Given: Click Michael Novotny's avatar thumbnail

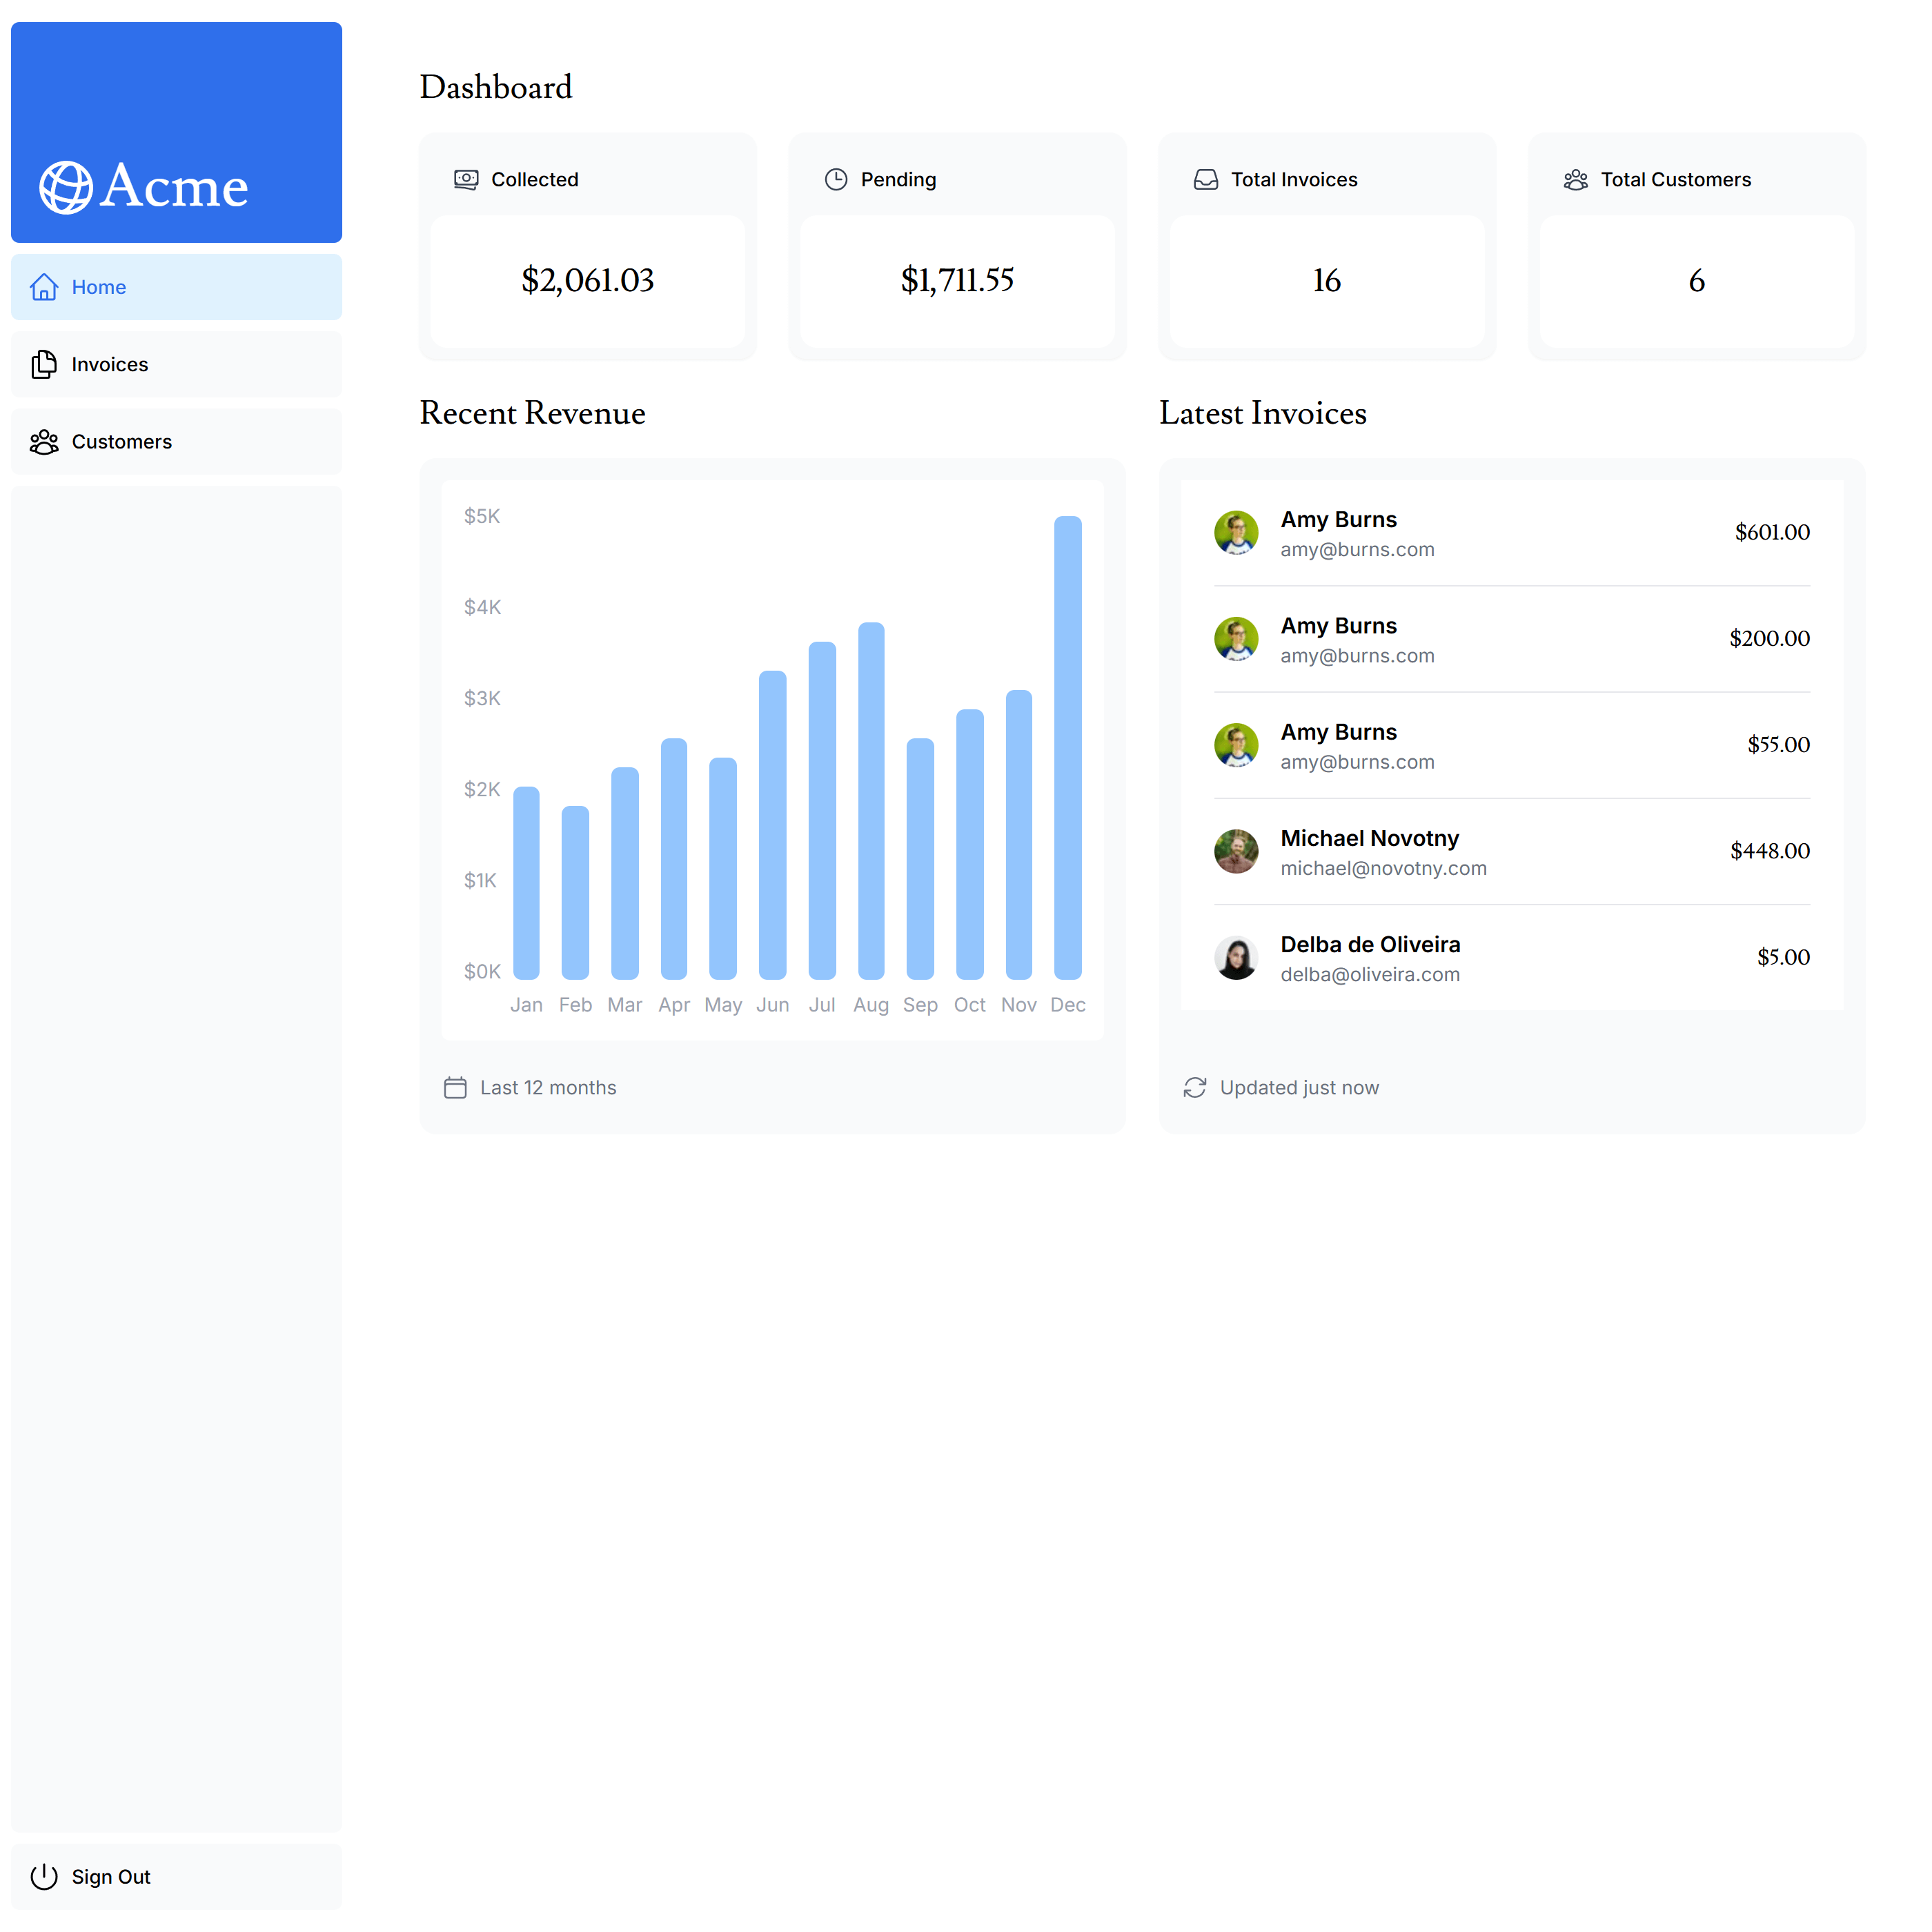Looking at the screenshot, I should (1236, 851).
